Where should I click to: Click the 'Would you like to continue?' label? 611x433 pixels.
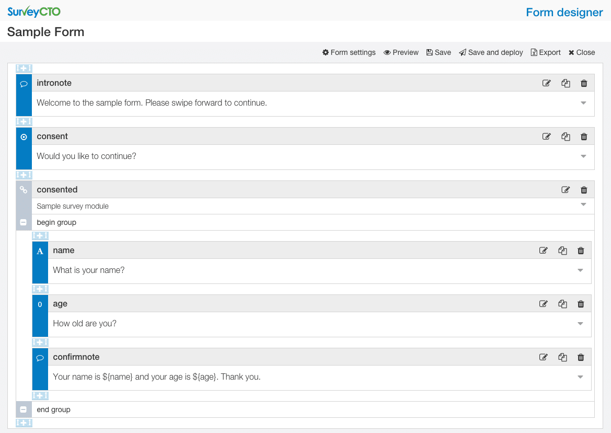87,156
